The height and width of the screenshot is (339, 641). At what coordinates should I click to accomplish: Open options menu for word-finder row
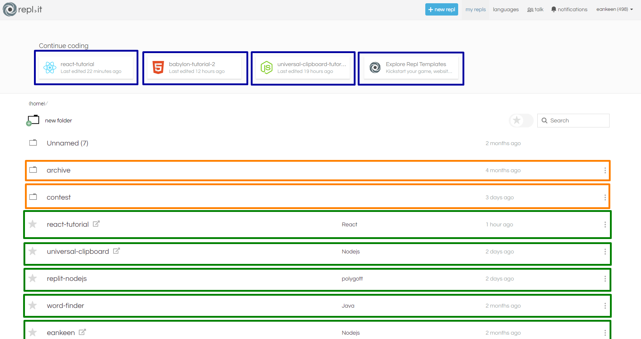point(605,306)
